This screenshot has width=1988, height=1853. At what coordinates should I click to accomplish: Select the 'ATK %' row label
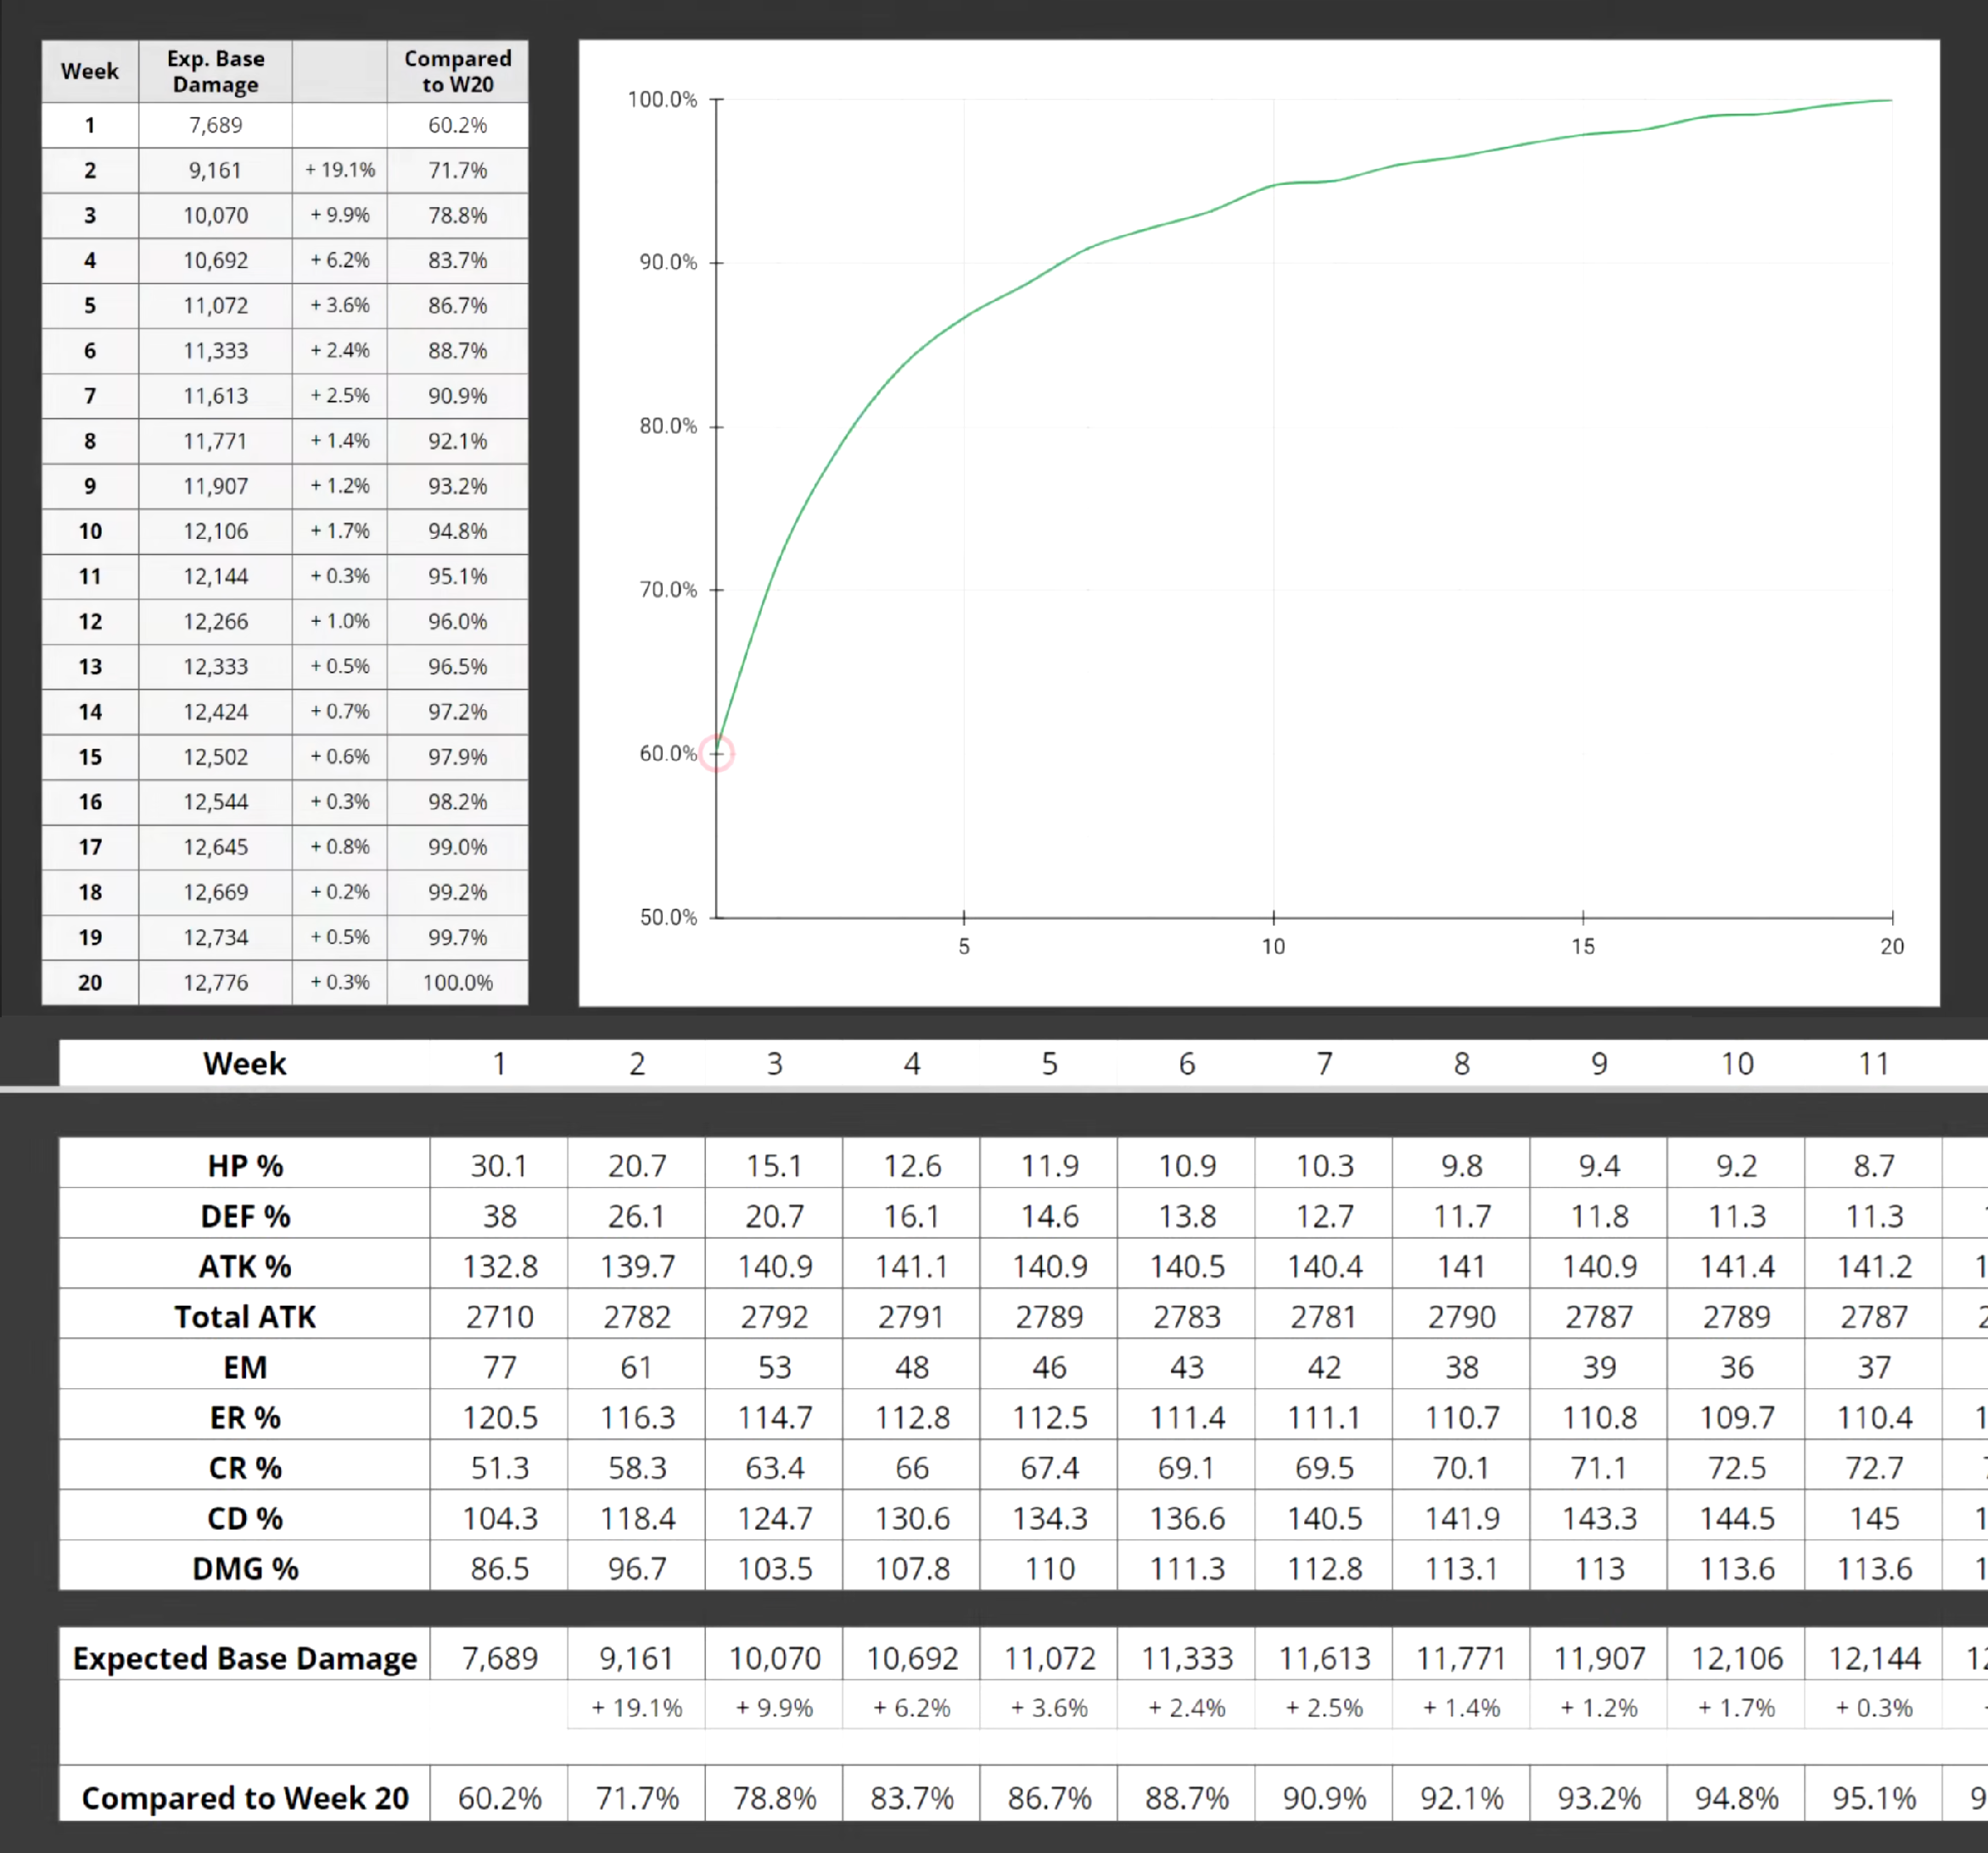point(245,1266)
